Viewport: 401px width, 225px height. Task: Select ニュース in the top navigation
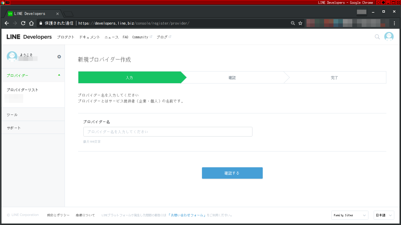[x=111, y=37]
